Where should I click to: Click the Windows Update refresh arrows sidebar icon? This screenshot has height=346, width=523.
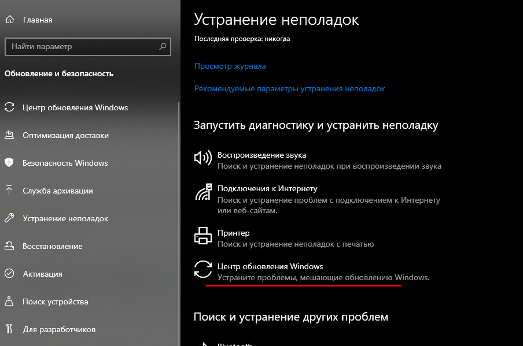coord(9,107)
